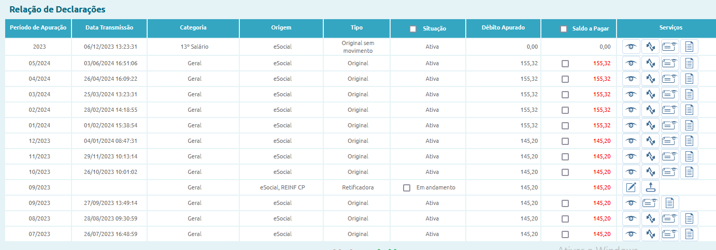The height and width of the screenshot is (250, 716).
Task: Select the Saldo a Pagar checkbox for 10/2023
Action: (565, 172)
